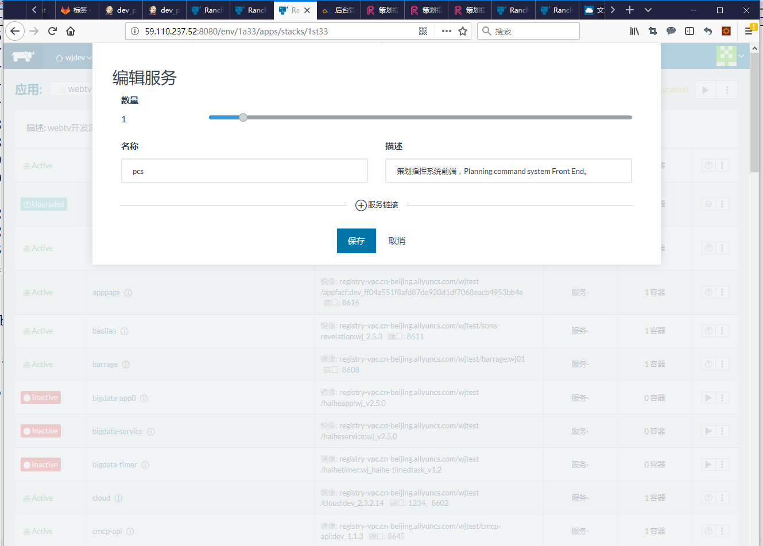This screenshot has width=763, height=546.
Task: Open the cmcp-api service link
Action: click(x=107, y=532)
